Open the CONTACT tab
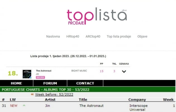The image size is (176, 112). (x=85, y=83)
